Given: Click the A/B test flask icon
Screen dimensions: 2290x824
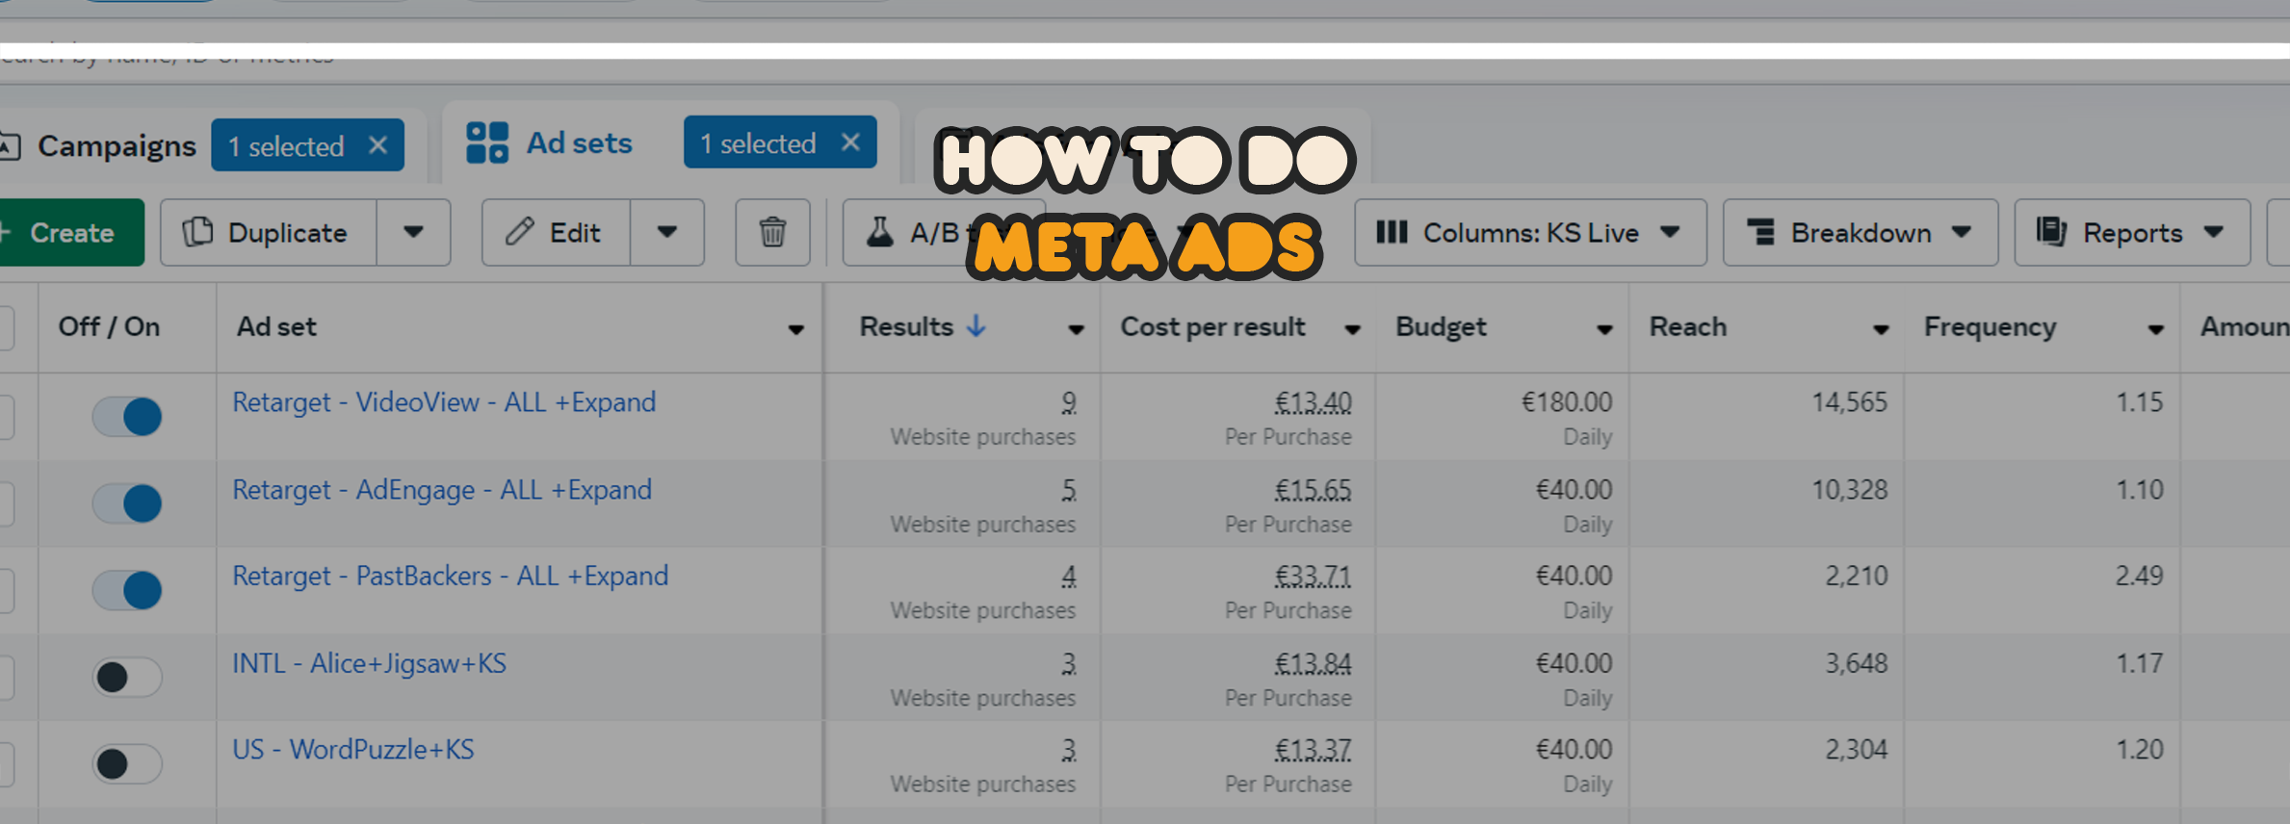Looking at the screenshot, I should tap(879, 233).
